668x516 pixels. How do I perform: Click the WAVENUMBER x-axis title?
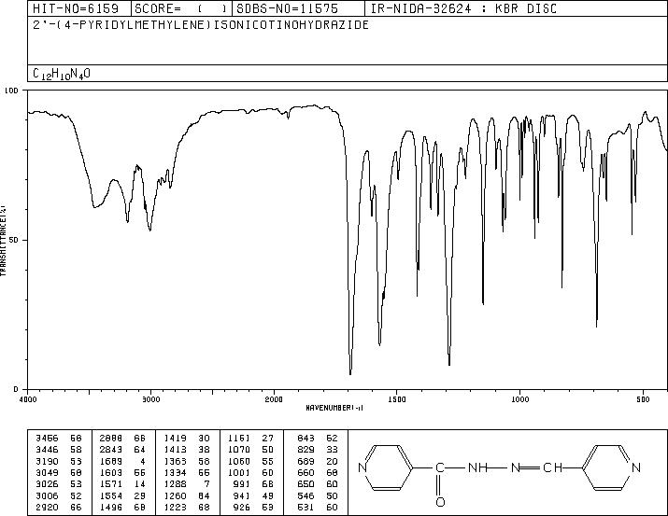tap(334, 408)
